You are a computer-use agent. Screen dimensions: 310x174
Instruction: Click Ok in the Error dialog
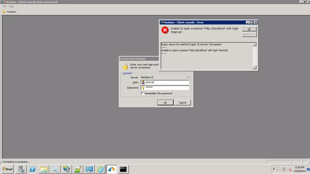(x=249, y=29)
